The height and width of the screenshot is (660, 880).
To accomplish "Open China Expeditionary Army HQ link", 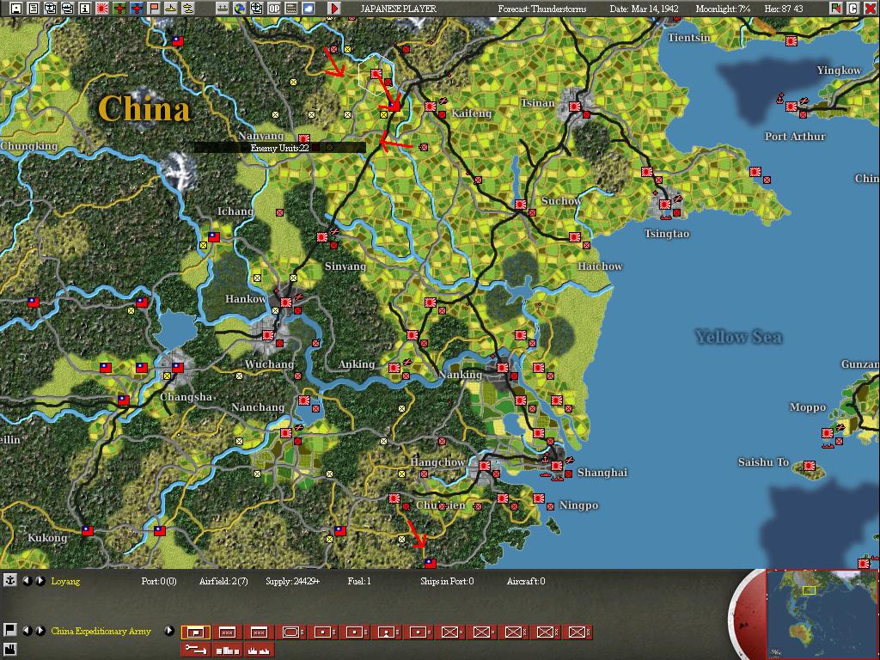I will point(101,632).
